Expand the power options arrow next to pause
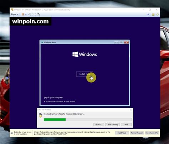The image size is (169, 144). (x=26, y=15)
